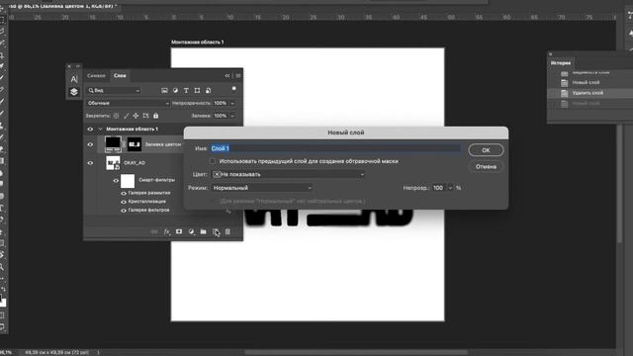Filter layers by adjustment layers icon
The height and width of the screenshot is (356, 633).
175,90
